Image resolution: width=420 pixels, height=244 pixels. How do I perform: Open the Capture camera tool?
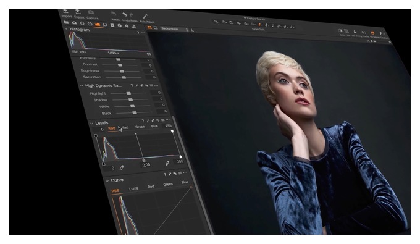click(91, 12)
